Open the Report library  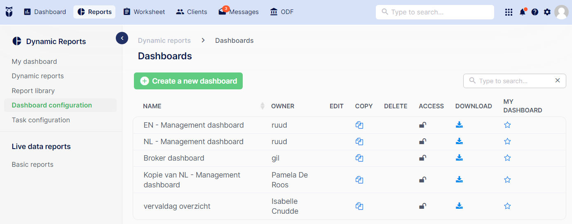(x=33, y=91)
